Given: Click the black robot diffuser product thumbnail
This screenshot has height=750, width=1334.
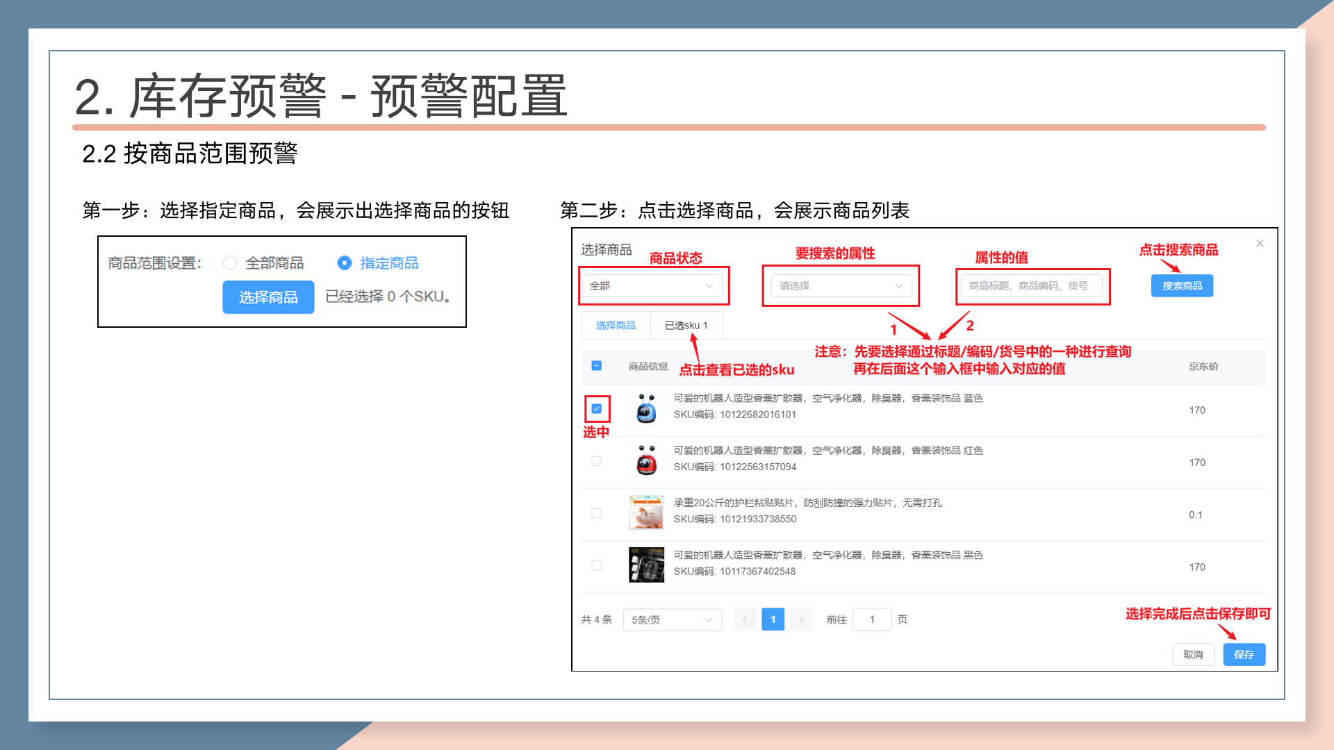Looking at the screenshot, I should coord(646,565).
